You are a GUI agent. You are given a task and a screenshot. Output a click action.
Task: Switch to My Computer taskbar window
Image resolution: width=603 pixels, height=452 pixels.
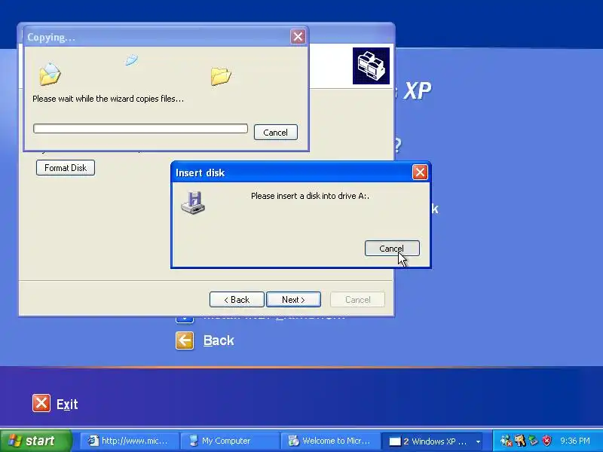tap(230, 441)
